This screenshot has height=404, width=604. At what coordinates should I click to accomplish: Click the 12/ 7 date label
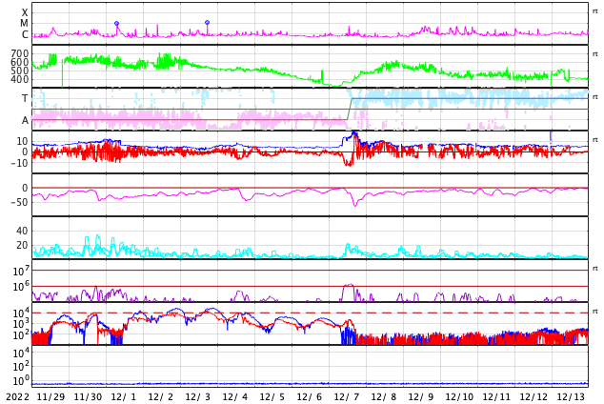pyautogui.click(x=346, y=397)
